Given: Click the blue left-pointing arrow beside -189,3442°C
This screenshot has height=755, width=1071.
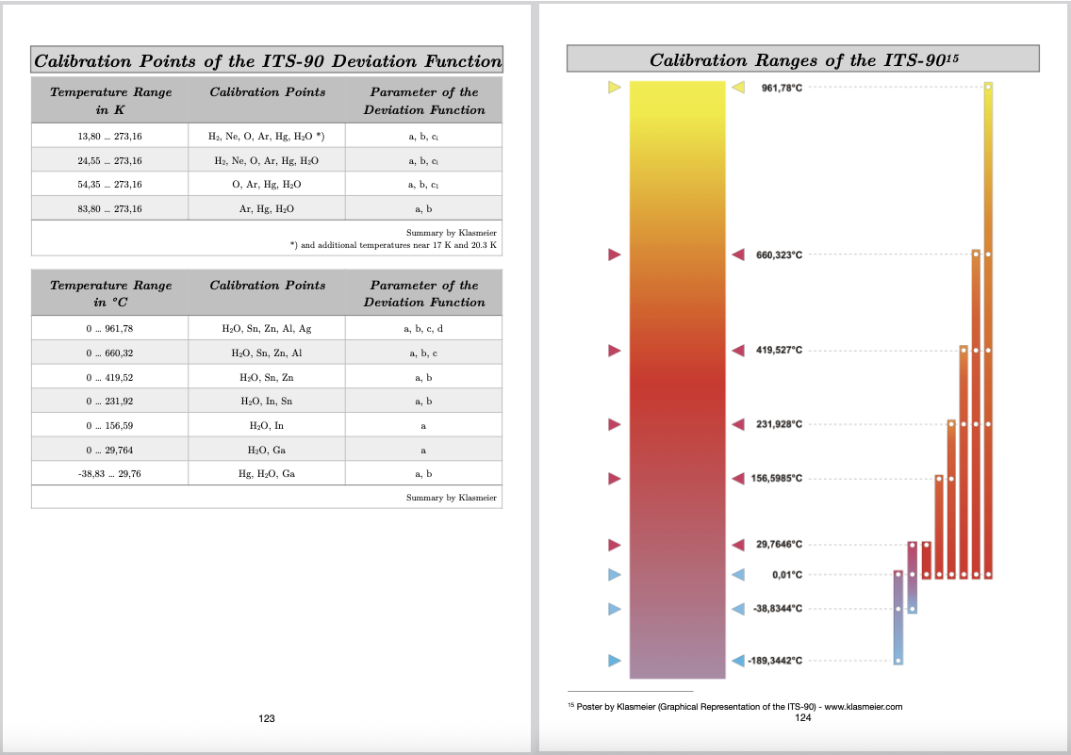Looking at the screenshot, I should point(739,661).
